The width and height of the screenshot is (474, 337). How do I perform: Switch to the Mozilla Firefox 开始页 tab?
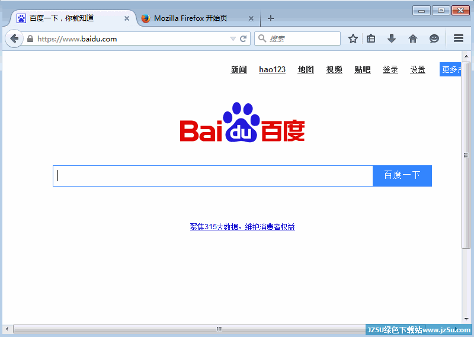(197, 18)
